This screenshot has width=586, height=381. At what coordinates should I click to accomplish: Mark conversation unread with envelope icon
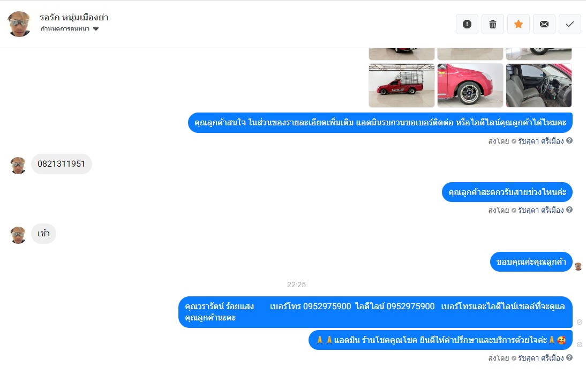tap(544, 24)
